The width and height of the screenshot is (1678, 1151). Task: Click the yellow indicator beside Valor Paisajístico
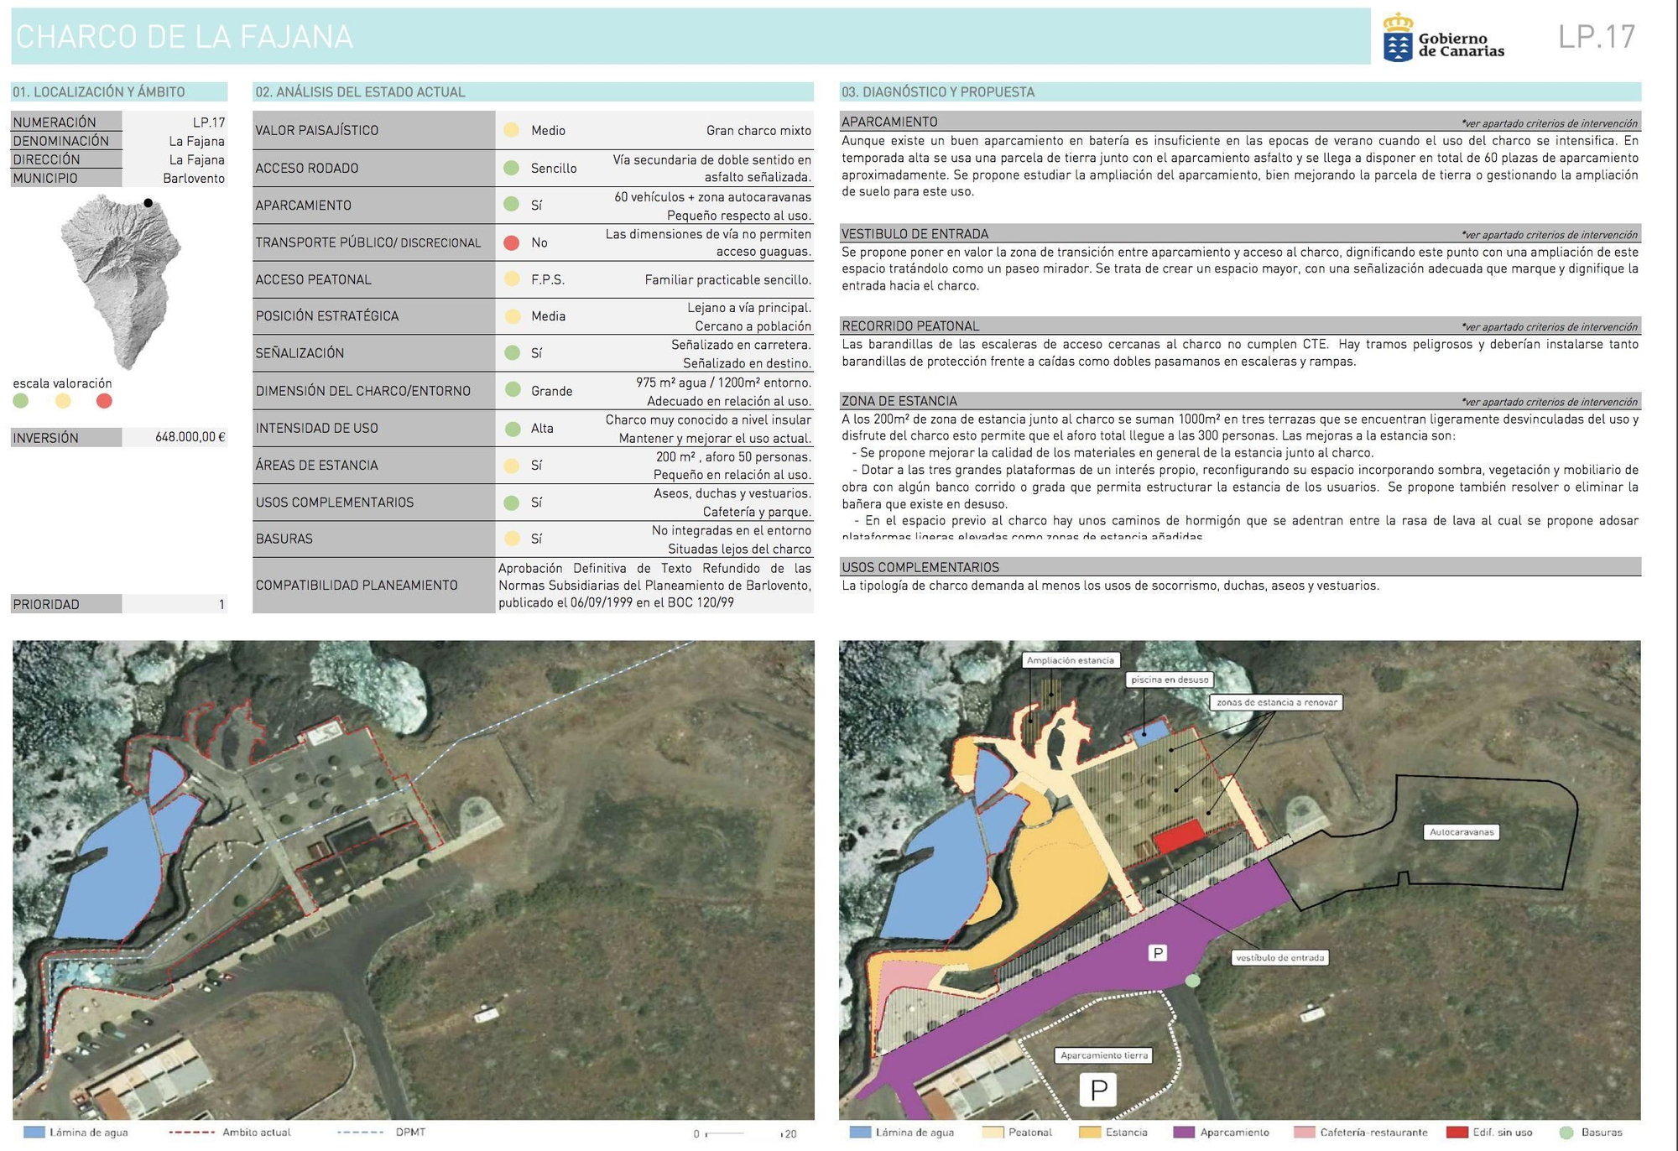511,130
